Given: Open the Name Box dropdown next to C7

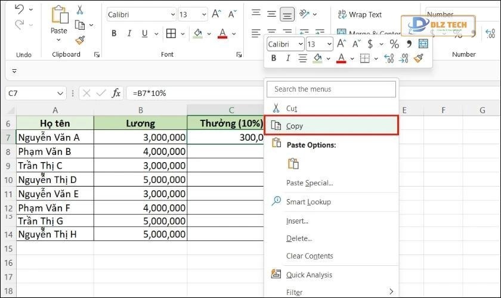Looking at the screenshot, I should pos(60,93).
